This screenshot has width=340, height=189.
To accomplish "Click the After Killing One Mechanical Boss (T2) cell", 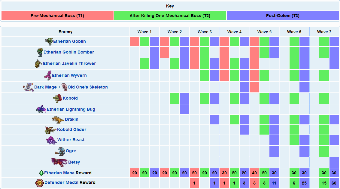I will tap(170, 16).
